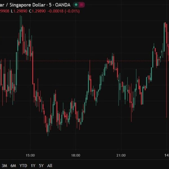Click the red wave indicator icon
The image size is (169, 169).
tap(82, 5)
